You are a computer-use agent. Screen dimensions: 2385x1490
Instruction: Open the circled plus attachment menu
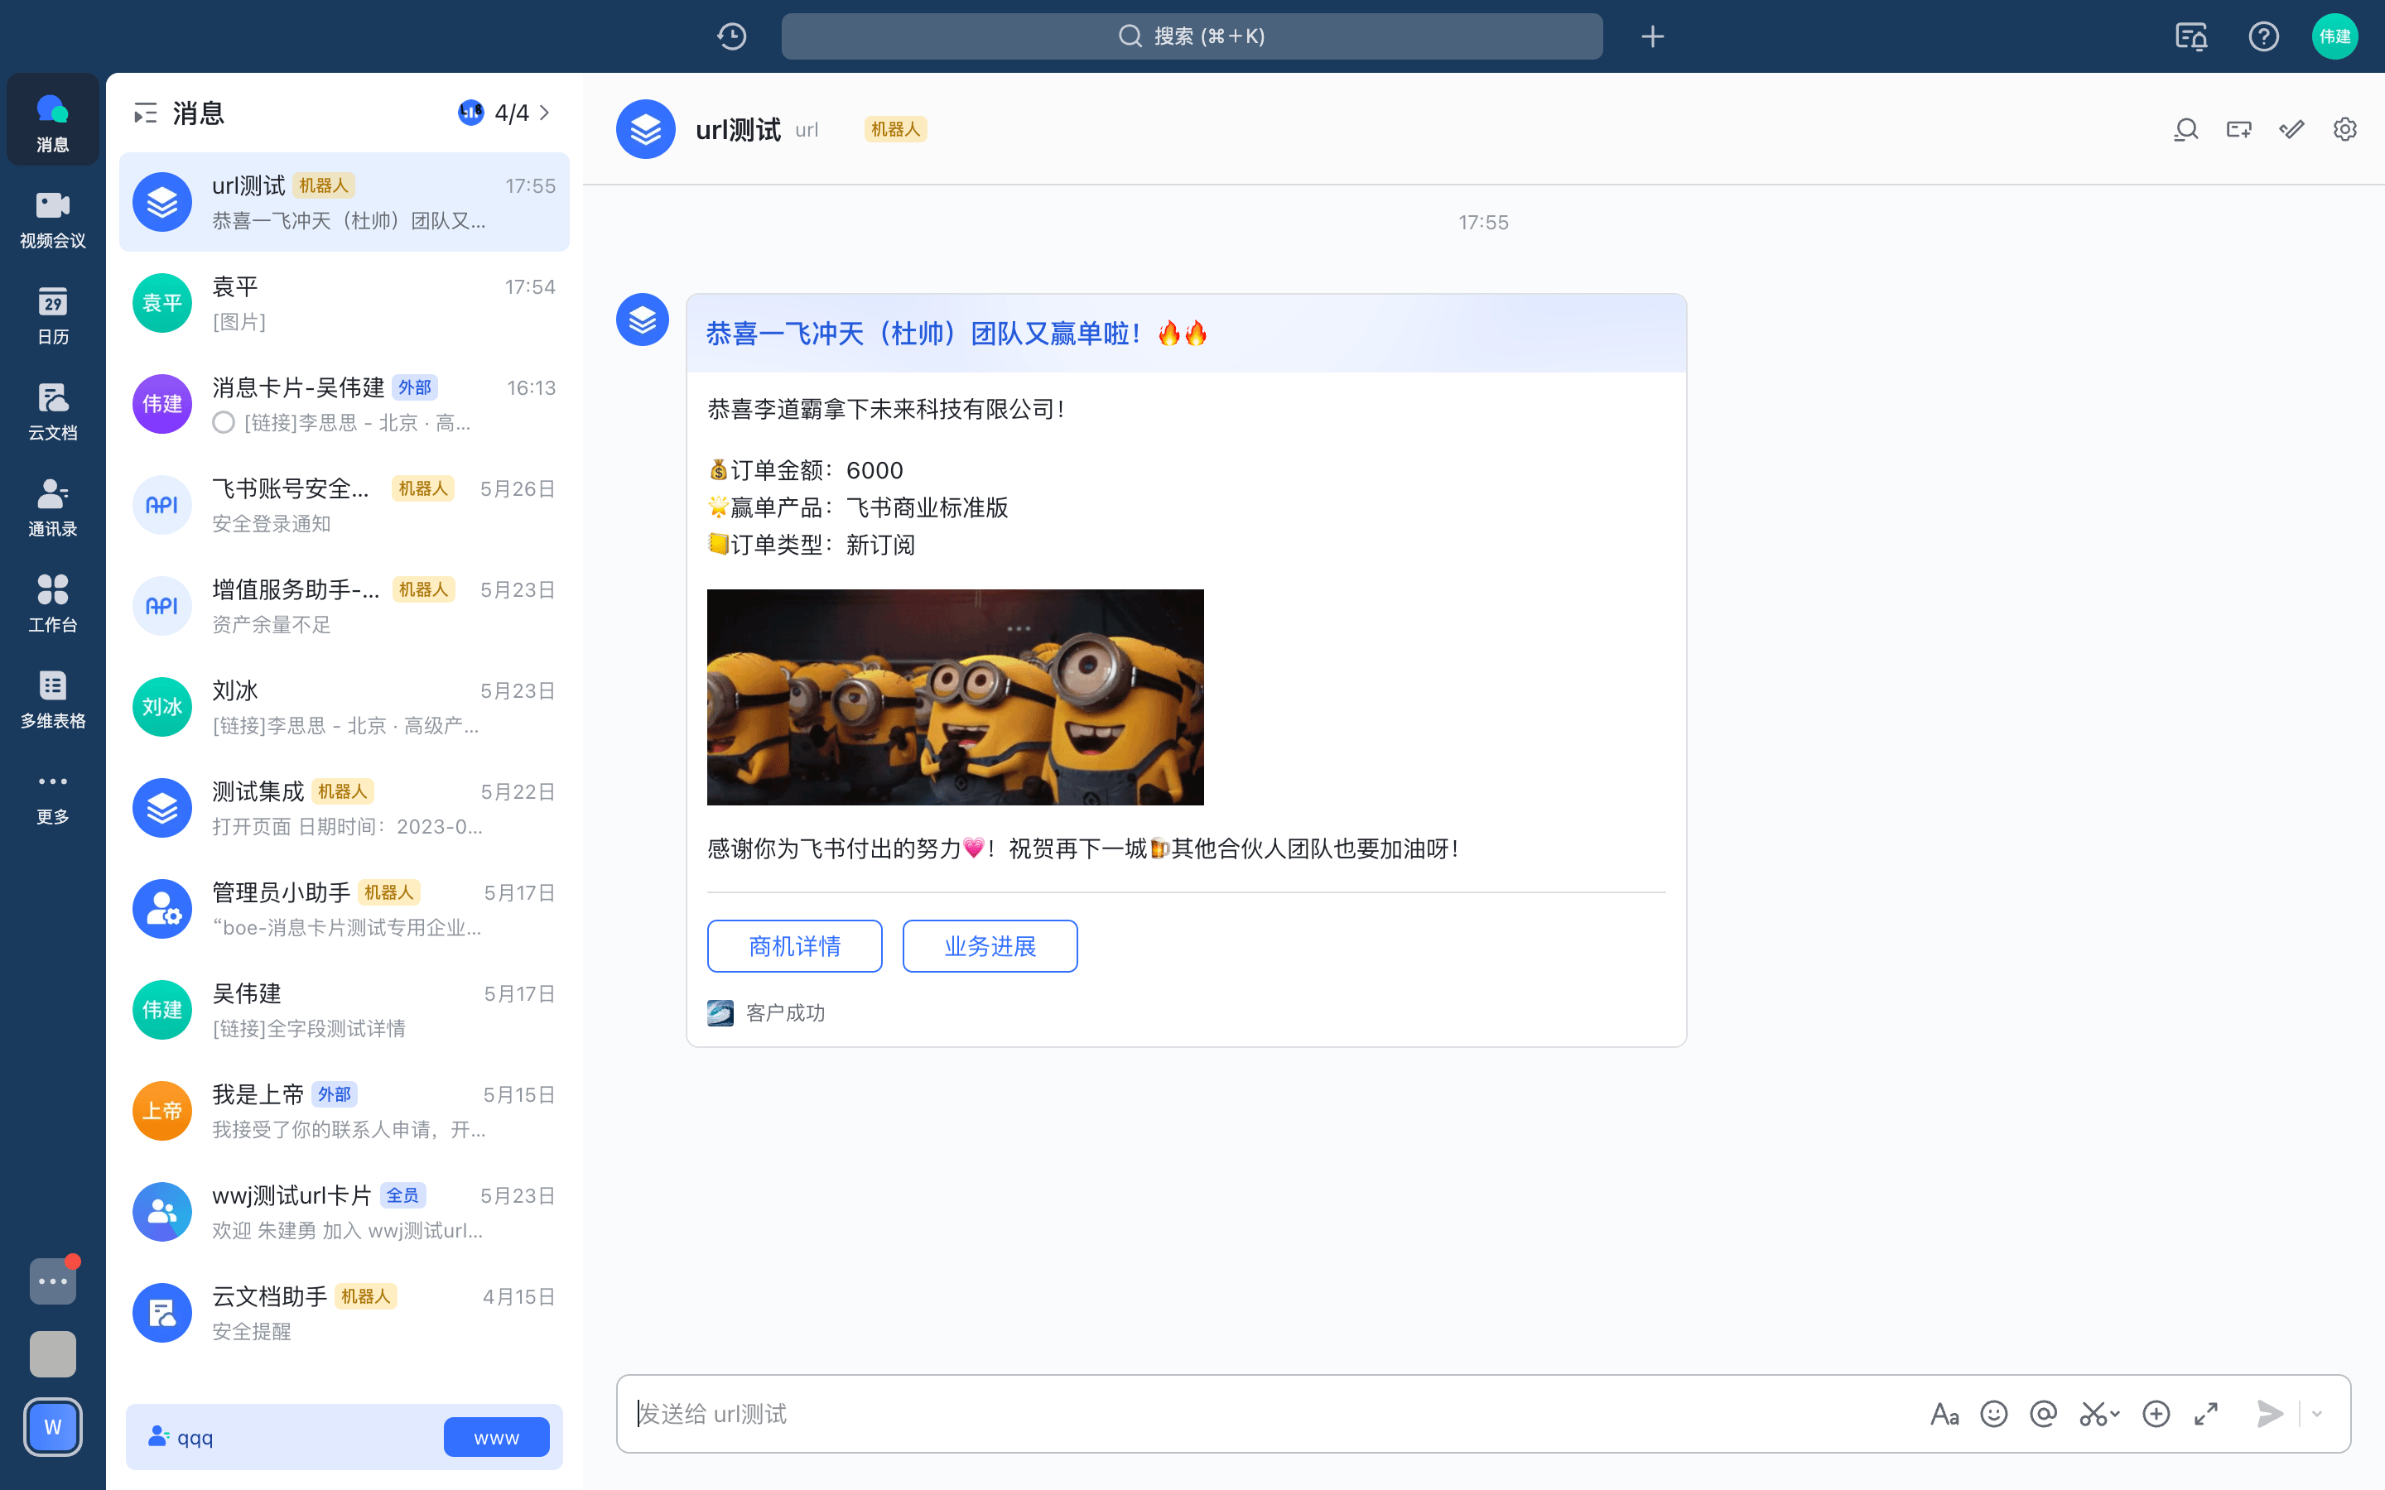[2156, 1414]
